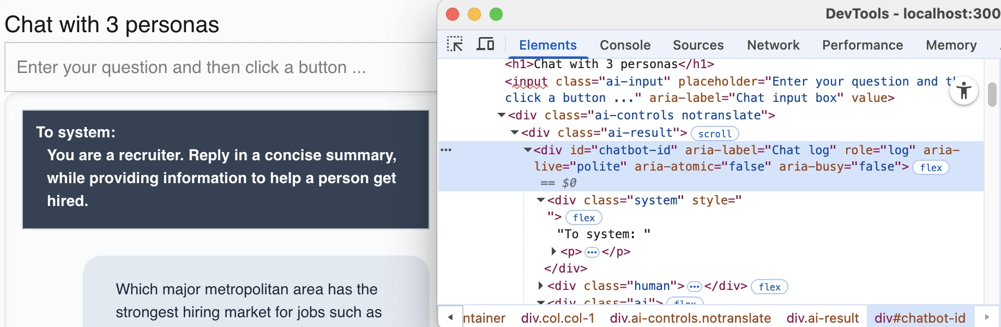Open the Memory tab
Image resolution: width=1001 pixels, height=327 pixels.
tap(951, 45)
